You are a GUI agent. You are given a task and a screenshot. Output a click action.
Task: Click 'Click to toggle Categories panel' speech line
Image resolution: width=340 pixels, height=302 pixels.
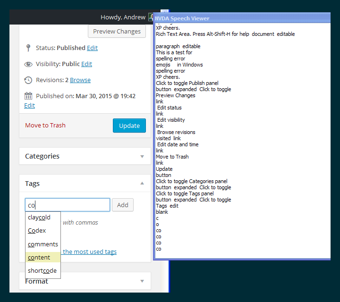(192, 181)
